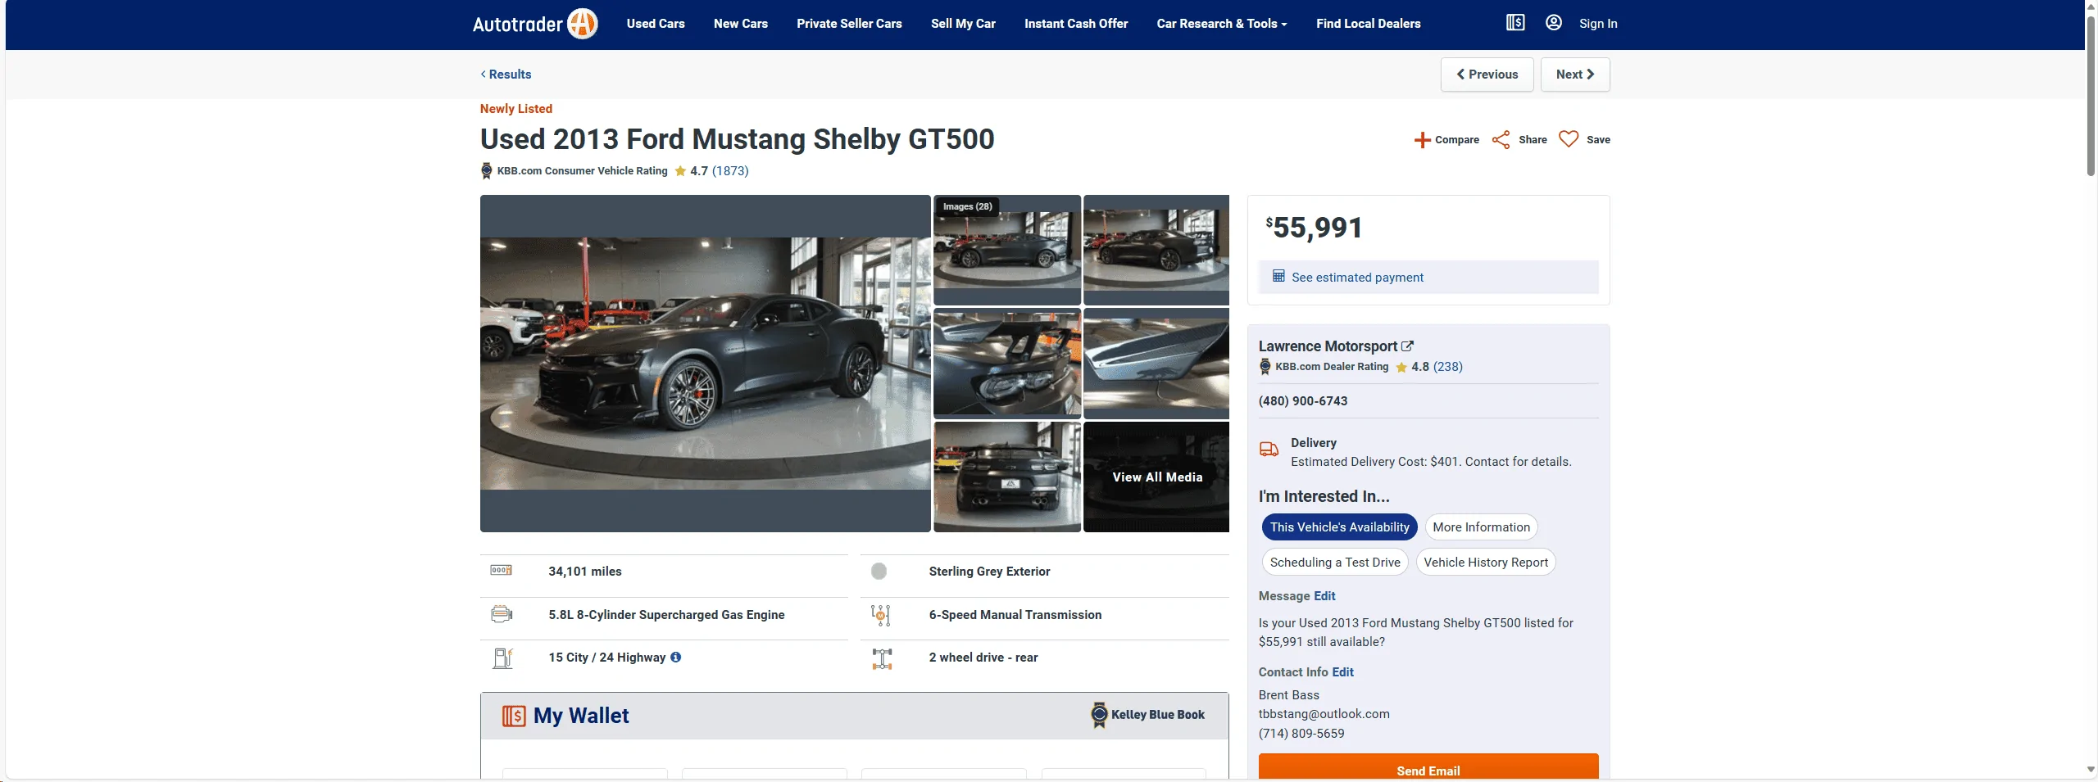The image size is (2098, 782).
Task: Open Private Seller Cars menu
Action: coord(849,24)
